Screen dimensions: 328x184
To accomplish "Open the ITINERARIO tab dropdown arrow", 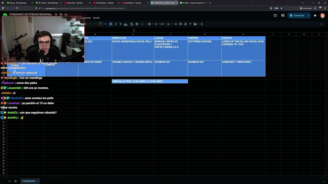I will [37, 181].
